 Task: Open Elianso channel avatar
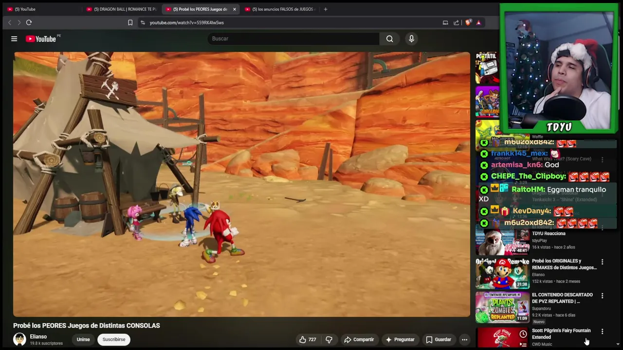(19, 339)
